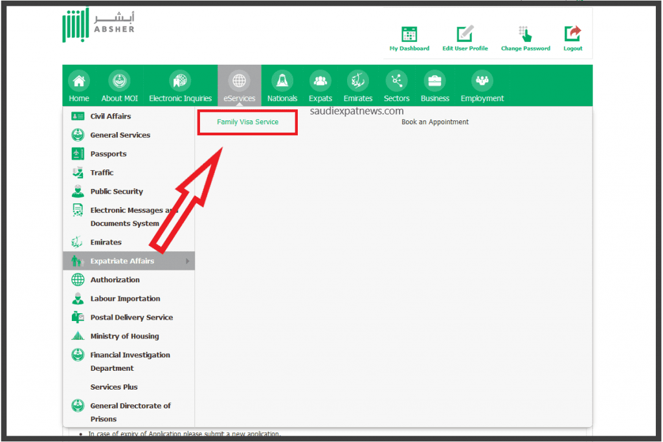Select the Electronic Inquiries icon
663x442 pixels.
180,81
